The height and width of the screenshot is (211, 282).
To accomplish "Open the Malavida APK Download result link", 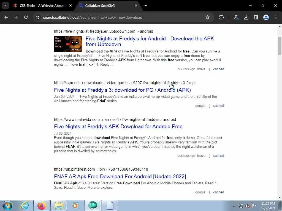I will [x=118, y=126].
